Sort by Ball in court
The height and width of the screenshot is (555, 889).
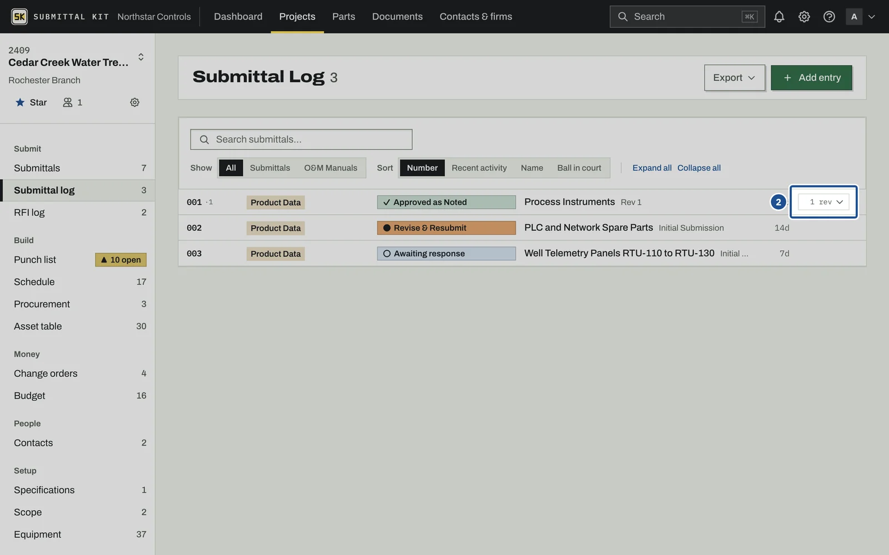pyautogui.click(x=579, y=168)
